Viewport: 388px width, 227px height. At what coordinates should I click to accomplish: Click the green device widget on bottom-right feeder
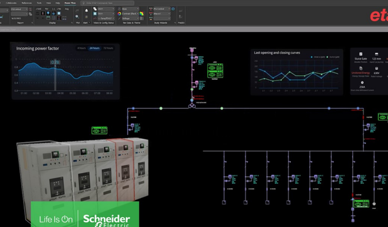coord(361,204)
